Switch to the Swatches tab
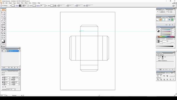 (159, 17)
